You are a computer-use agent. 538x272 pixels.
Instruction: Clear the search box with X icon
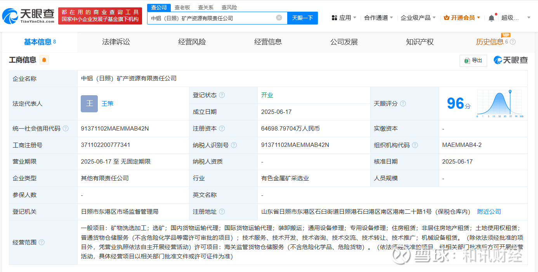pyautogui.click(x=279, y=18)
